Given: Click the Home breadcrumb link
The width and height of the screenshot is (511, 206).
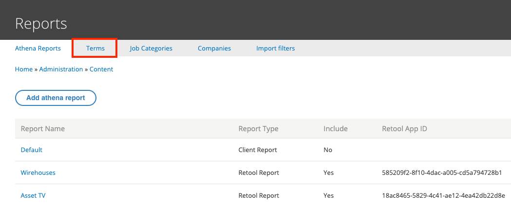Looking at the screenshot, I should coord(24,69).
